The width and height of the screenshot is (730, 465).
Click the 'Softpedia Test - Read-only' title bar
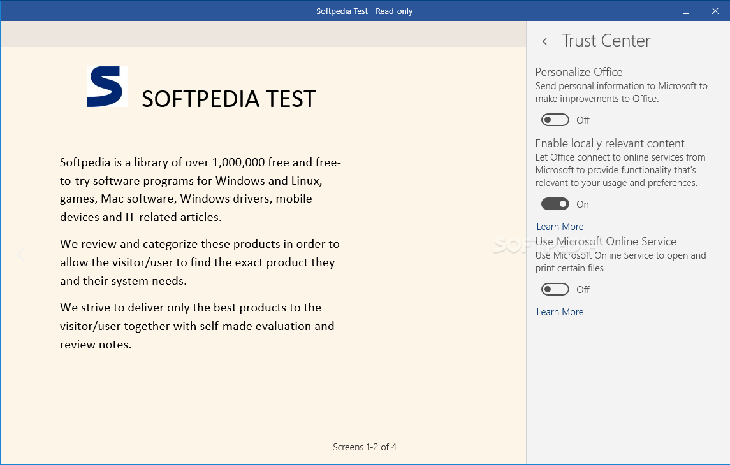[365, 11]
